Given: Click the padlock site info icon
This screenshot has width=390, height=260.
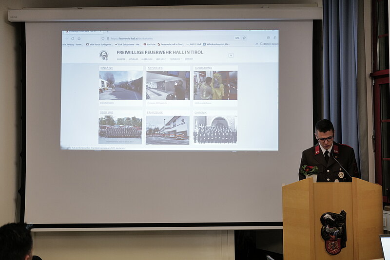Looking at the screenshot, I should coord(108,38).
